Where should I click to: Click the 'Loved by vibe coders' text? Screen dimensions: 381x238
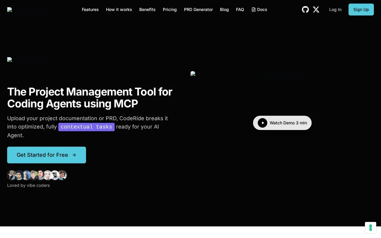click(x=29, y=185)
